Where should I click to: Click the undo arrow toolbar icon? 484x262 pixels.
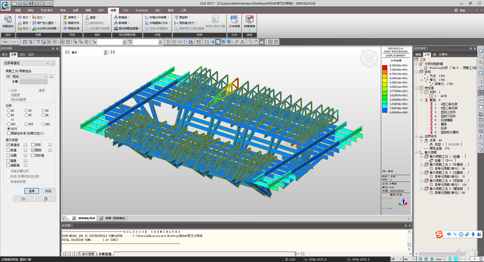(5, 42)
